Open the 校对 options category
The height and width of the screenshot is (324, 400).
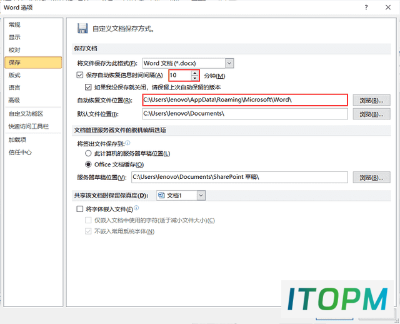[x=14, y=50]
